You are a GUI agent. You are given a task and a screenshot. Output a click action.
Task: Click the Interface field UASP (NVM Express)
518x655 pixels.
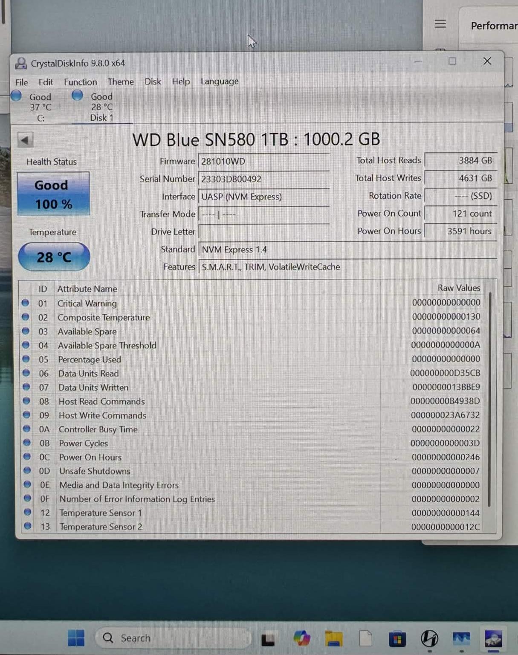click(263, 197)
